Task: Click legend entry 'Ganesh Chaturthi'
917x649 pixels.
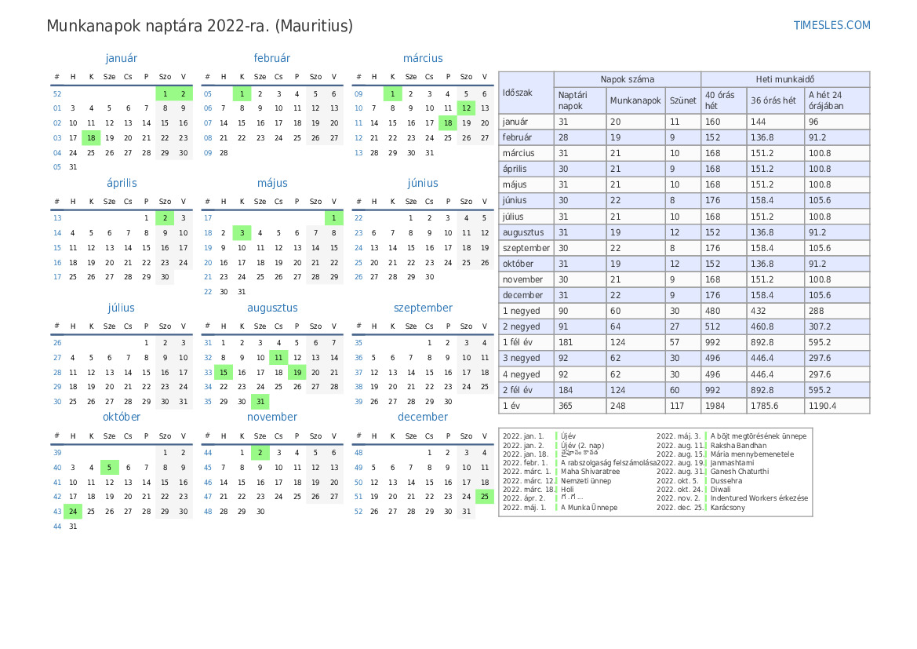Action: (x=739, y=472)
